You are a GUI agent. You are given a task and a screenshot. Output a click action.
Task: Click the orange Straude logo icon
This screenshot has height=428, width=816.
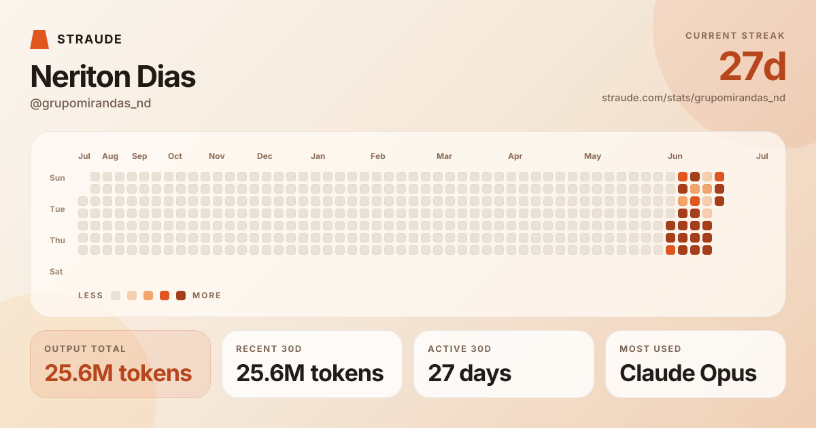(39, 39)
